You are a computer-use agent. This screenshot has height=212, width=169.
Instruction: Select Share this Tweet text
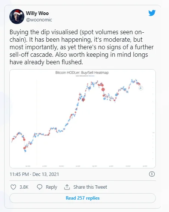click(x=90, y=187)
